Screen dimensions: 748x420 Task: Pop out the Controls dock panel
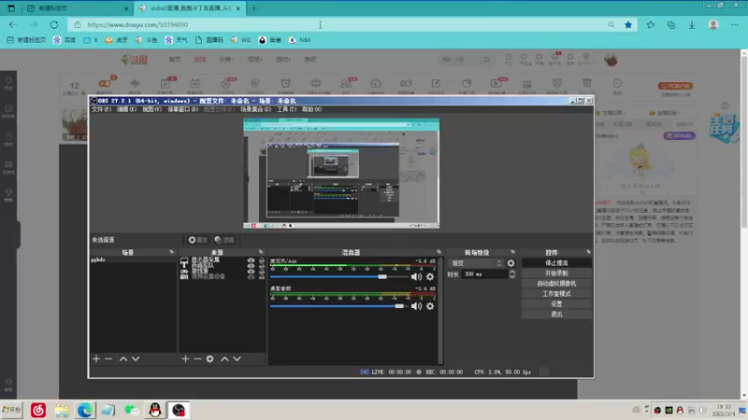588,252
